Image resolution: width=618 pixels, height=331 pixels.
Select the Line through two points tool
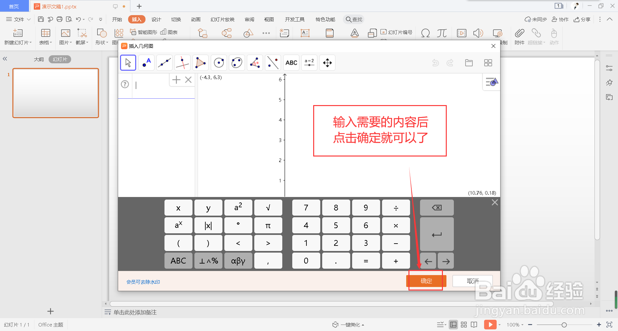(x=164, y=63)
